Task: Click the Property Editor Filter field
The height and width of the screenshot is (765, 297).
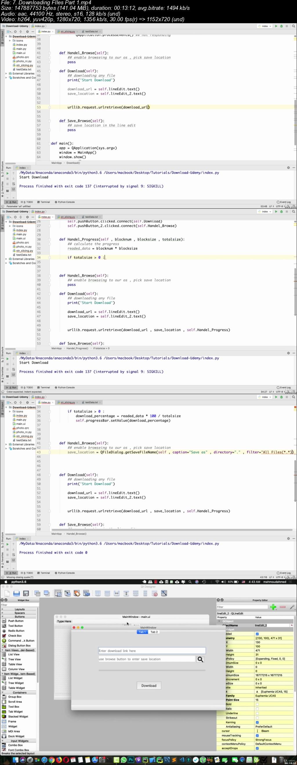Action: pos(242,607)
